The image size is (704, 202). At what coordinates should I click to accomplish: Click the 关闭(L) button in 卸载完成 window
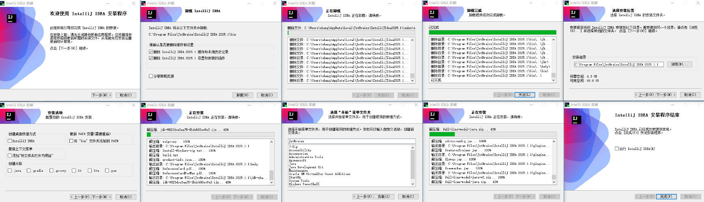(x=525, y=95)
